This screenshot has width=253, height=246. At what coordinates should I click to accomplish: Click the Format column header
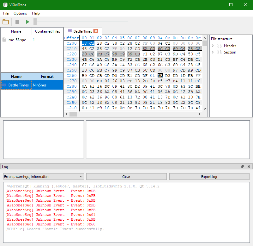pyautogui.click(x=47, y=77)
